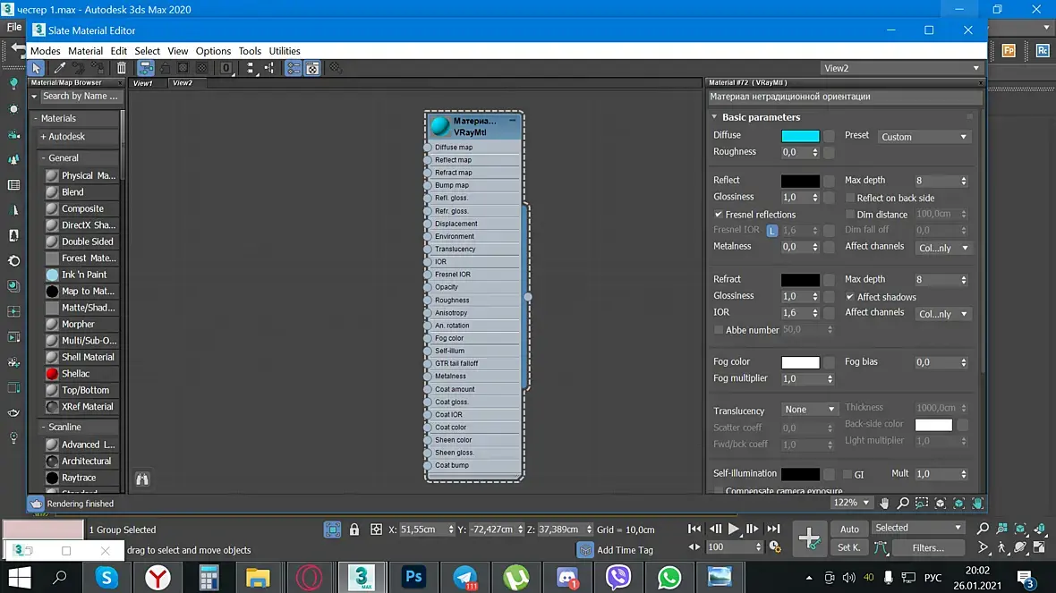Image resolution: width=1056 pixels, height=593 pixels.
Task: Toggle Fresnel IOR lock L button
Action: pos(771,230)
